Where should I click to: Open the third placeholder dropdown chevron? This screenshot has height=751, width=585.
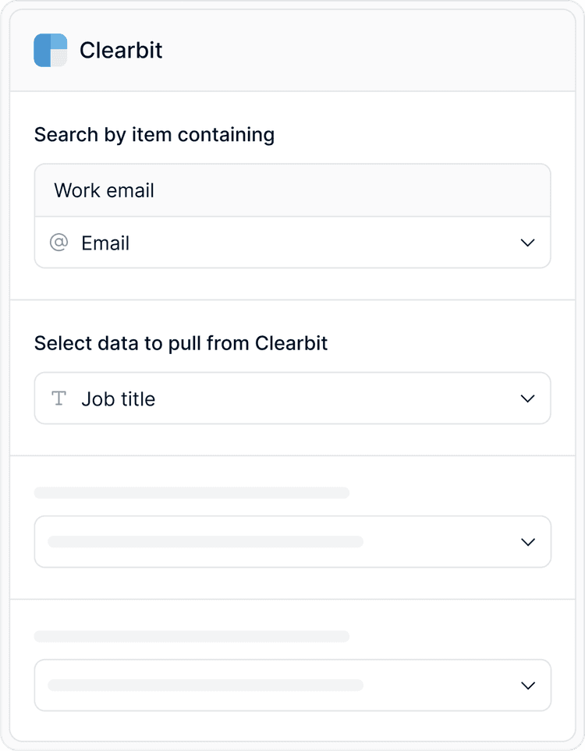527,542
